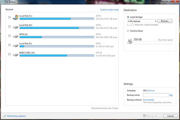This screenshot has width=180, height=120.
Task: Click the icon beside Backup name field
Action: pos(171,95)
